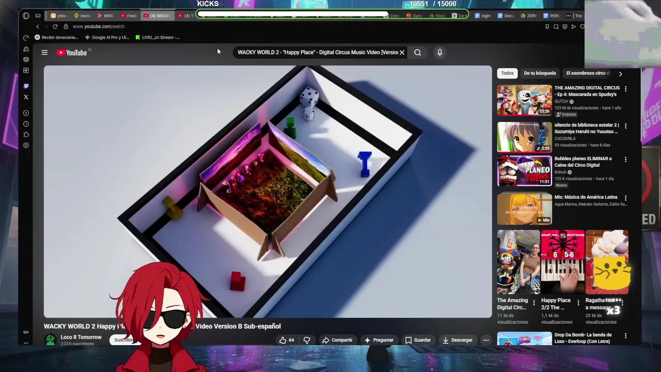This screenshot has width=661, height=372.
Task: Click the padlock site info icon
Action: (66, 26)
